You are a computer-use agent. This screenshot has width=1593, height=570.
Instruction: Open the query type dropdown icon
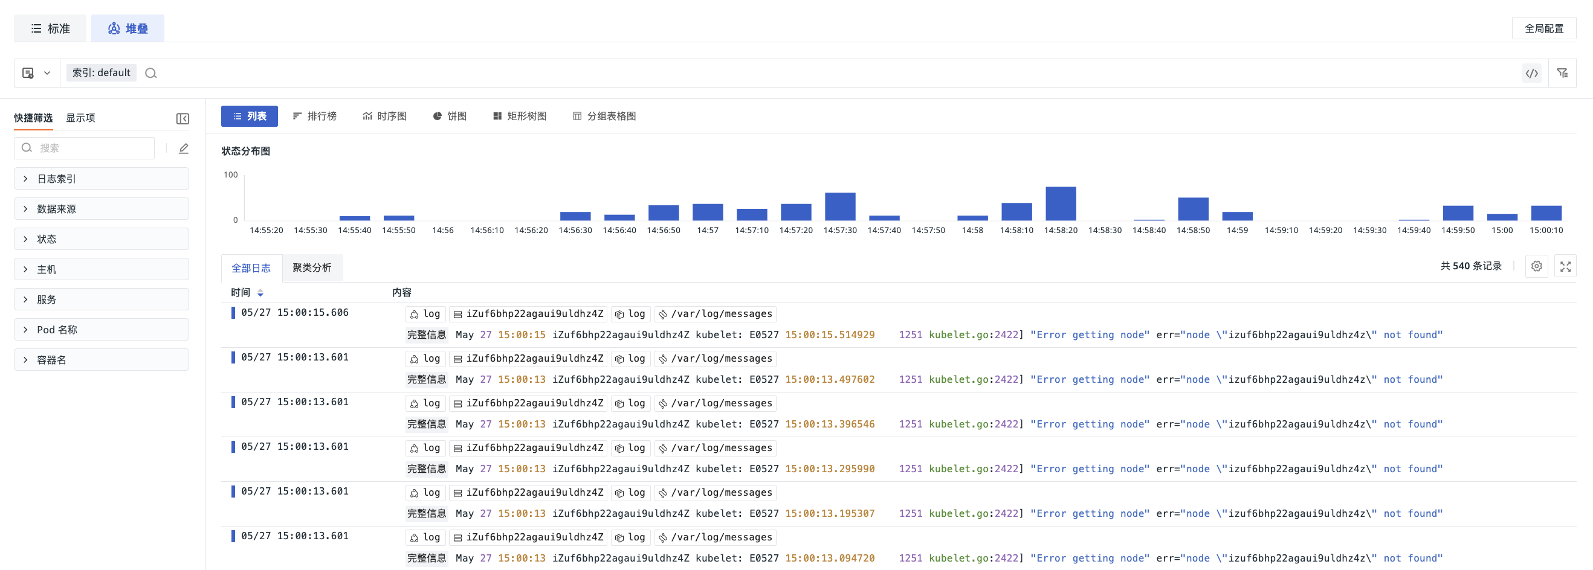pyautogui.click(x=36, y=73)
